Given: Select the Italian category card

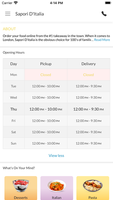Looking at the screenshot, I should (x=57, y=188).
